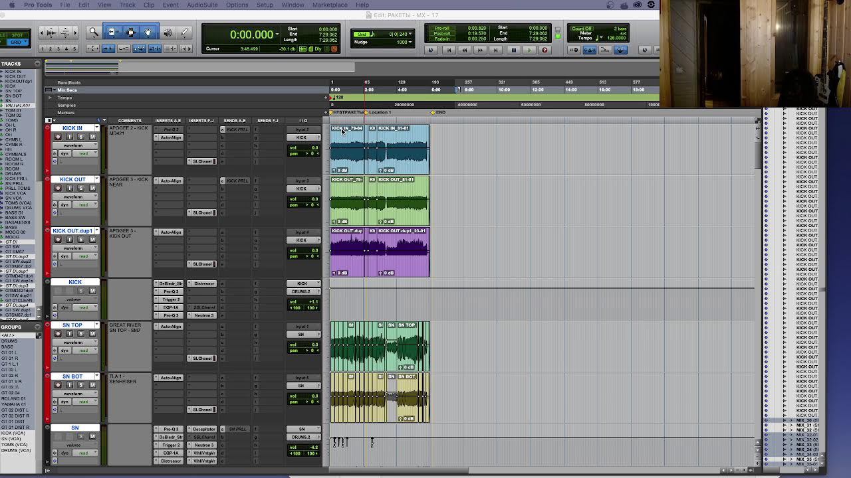The width and height of the screenshot is (851, 478).
Task: Select the Scrubber speaker tool
Action: (x=167, y=32)
